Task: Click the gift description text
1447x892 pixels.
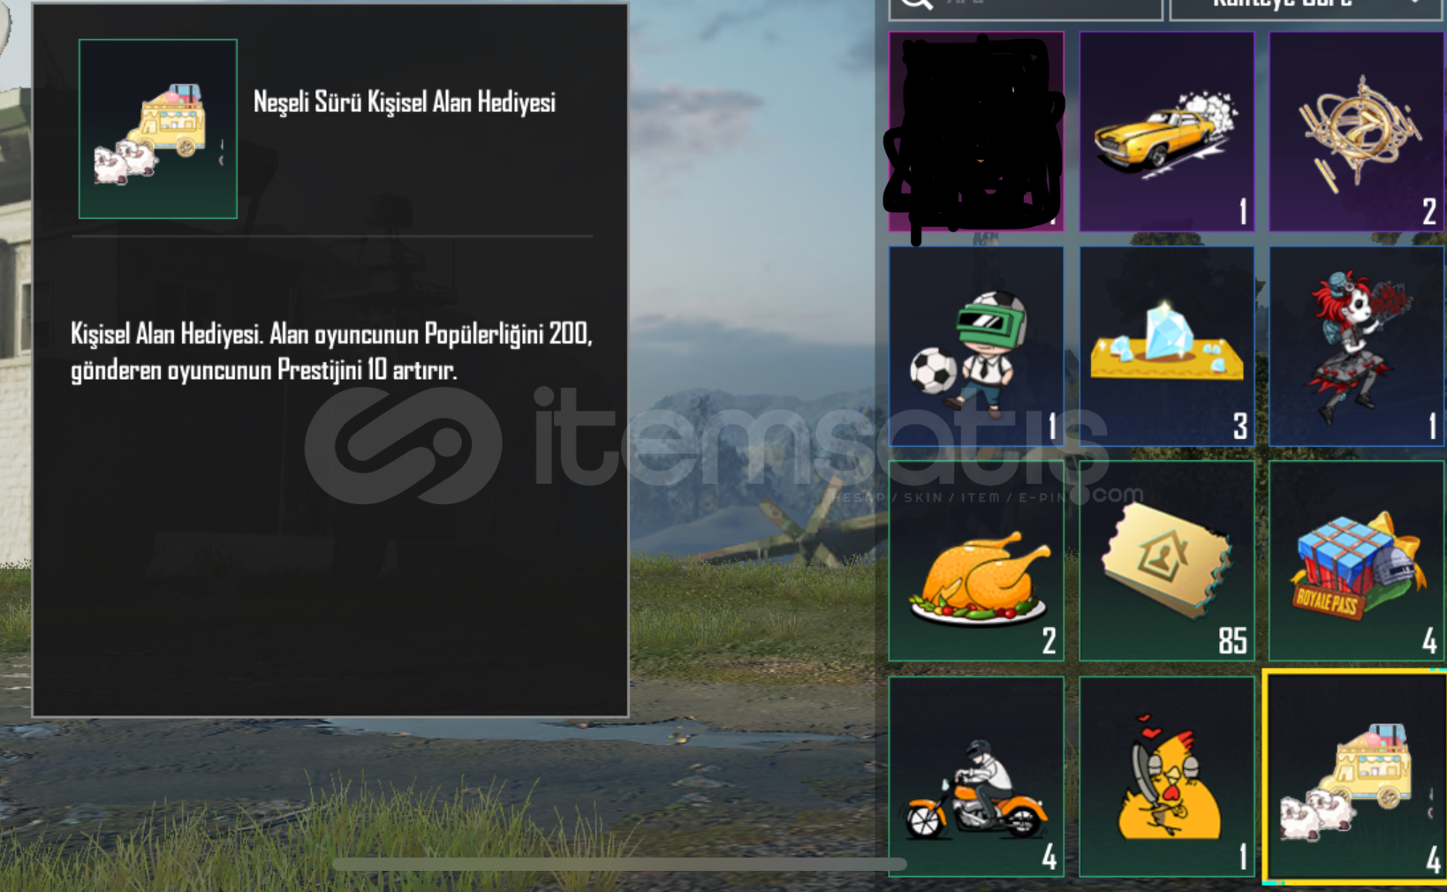Action: pyautogui.click(x=331, y=352)
